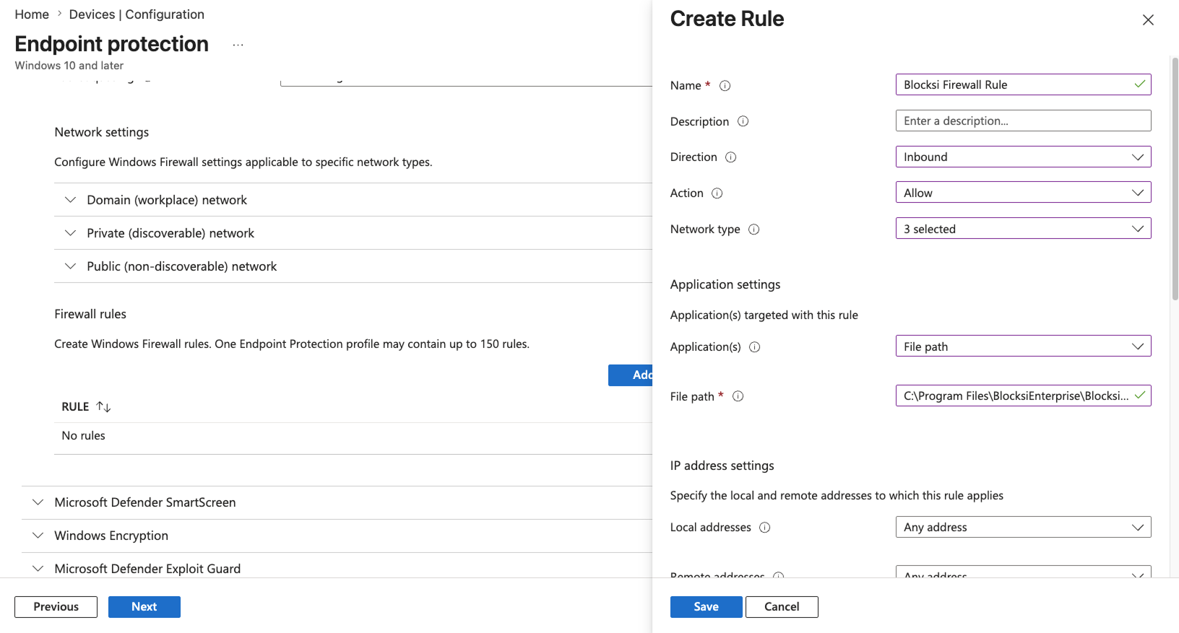Click the Action info icon
This screenshot has width=1179, height=633.
(x=717, y=193)
